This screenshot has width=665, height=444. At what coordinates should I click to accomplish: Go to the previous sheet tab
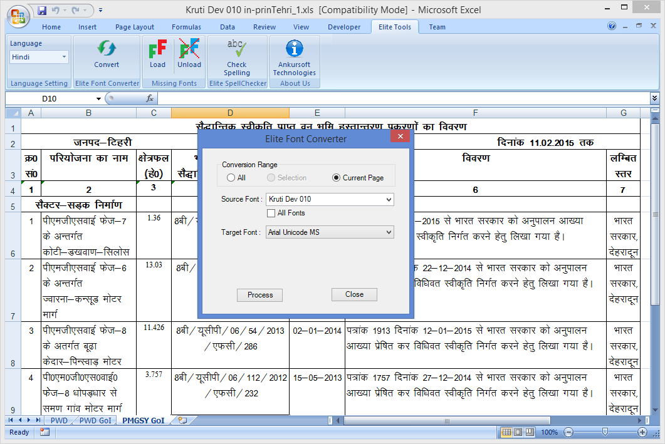point(20,420)
